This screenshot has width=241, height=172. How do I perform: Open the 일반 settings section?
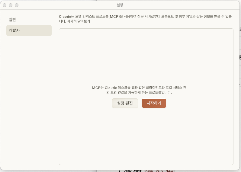click(29, 20)
